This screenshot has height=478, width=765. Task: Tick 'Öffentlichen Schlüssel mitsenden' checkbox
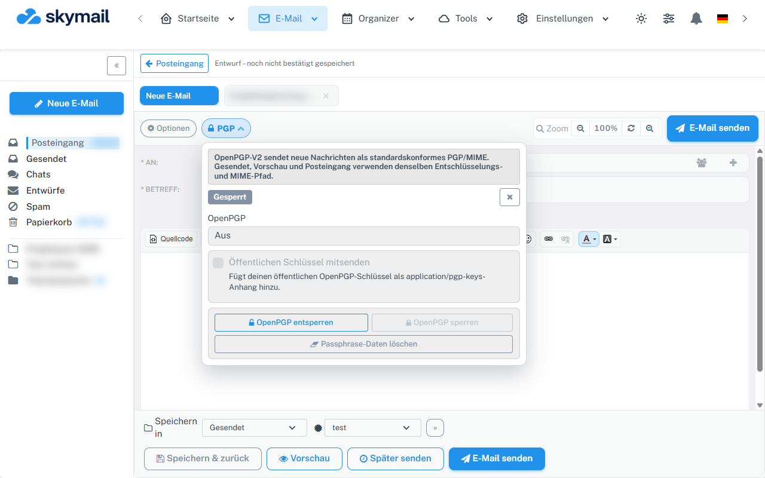pyautogui.click(x=218, y=262)
